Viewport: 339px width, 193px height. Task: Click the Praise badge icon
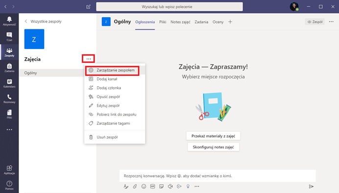188,186
